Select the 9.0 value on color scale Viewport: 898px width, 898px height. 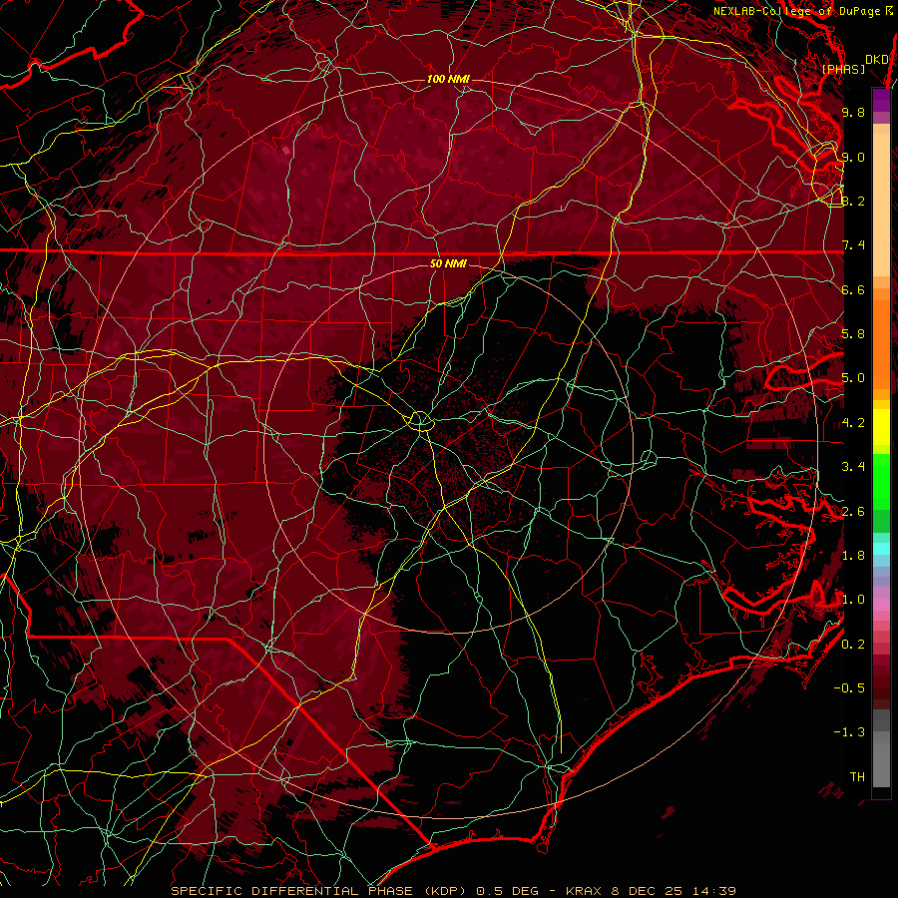853,157
